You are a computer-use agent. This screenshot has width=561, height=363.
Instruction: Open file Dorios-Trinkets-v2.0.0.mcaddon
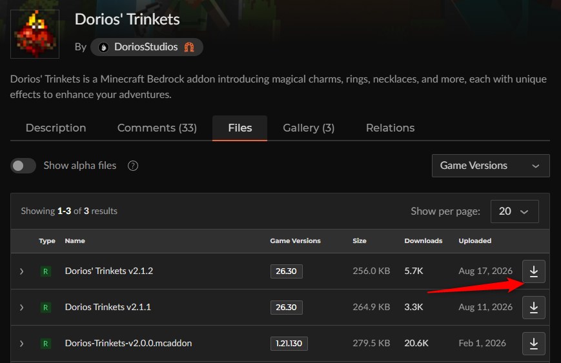(x=128, y=343)
